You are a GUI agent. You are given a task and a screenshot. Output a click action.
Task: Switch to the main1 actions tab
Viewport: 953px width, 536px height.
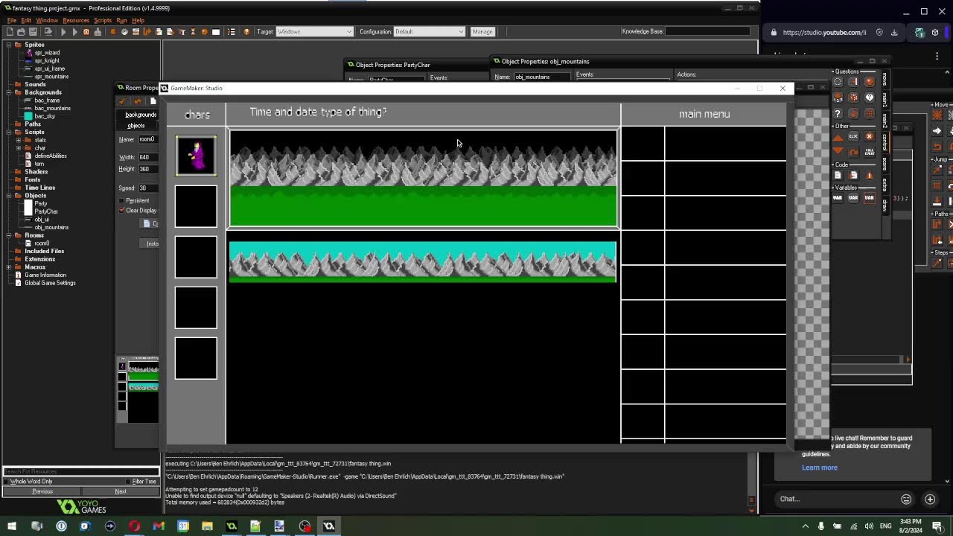885,100
